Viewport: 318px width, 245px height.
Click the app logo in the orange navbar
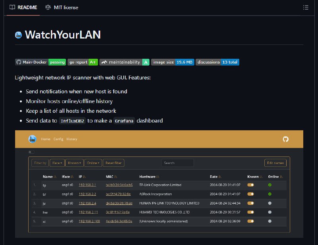tap(32, 139)
